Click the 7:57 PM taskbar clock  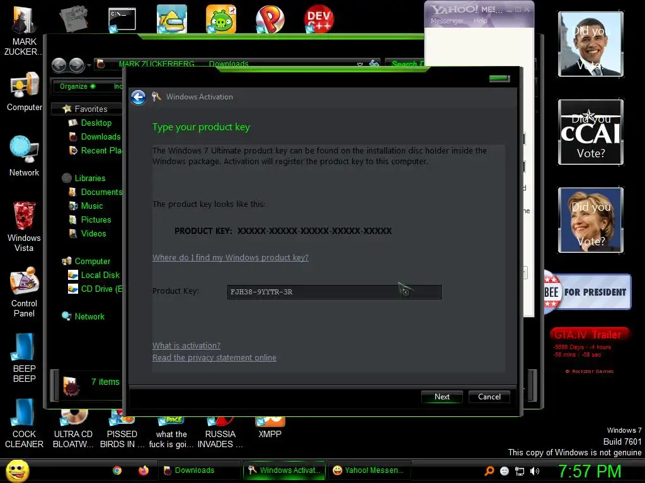tap(590, 471)
